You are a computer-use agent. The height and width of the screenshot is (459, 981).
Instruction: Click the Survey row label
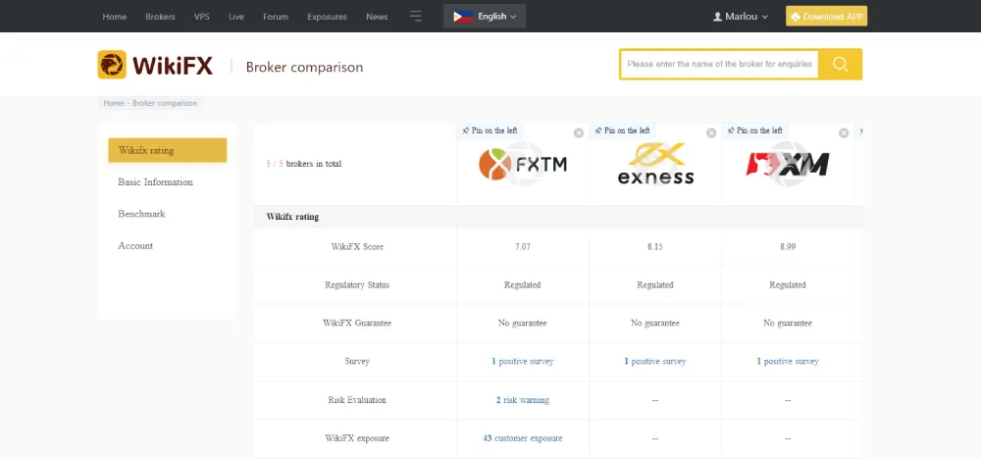(357, 362)
